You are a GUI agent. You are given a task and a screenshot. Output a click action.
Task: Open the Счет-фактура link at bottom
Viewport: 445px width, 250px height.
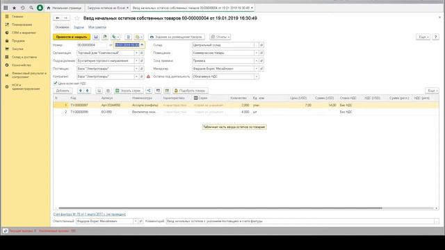[90, 215]
